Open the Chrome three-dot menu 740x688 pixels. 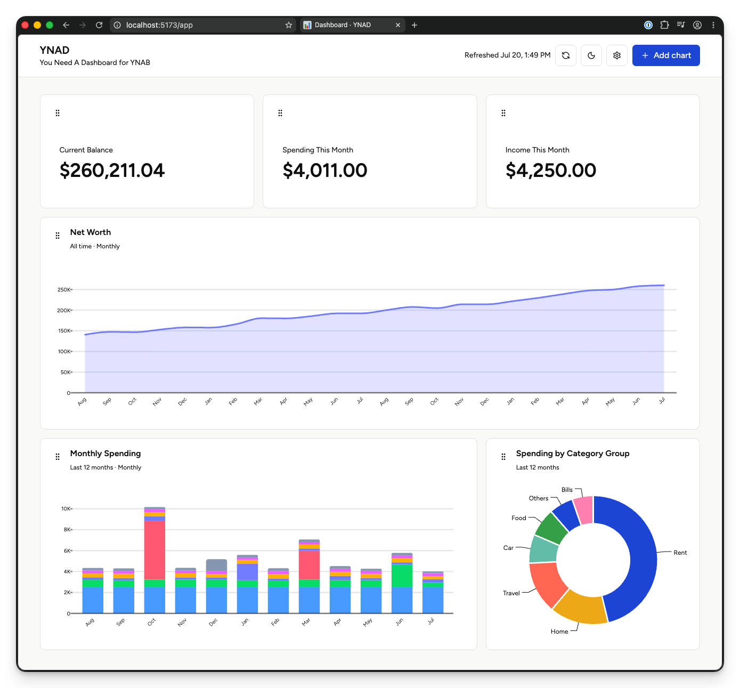coord(713,25)
